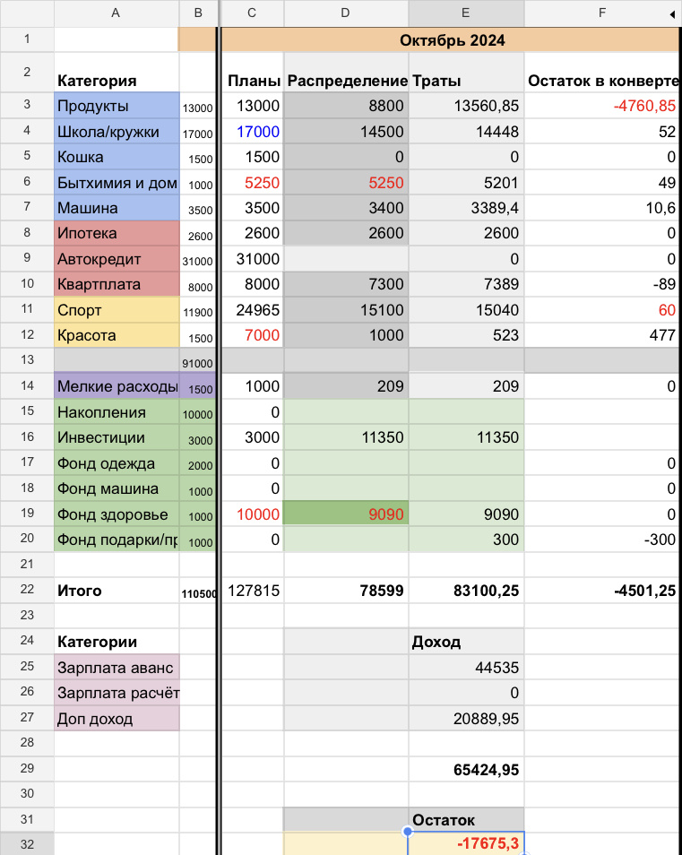Click the bold 78599 total cell
Screen dimensions: 682x855
346,591
